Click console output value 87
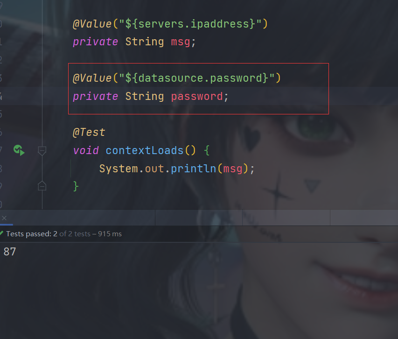The height and width of the screenshot is (339, 398). point(10,252)
